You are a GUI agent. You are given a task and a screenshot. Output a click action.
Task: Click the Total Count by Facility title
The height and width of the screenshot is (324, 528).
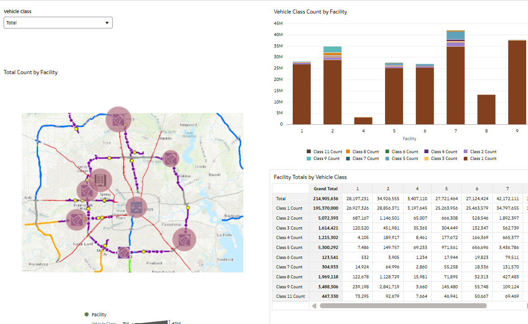[x=31, y=72]
